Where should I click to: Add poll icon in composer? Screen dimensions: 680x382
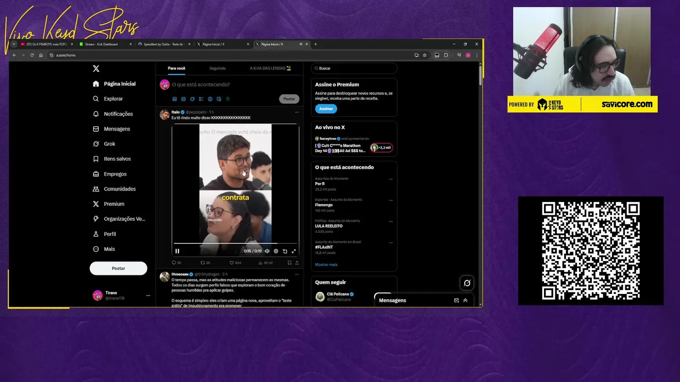tap(201, 99)
